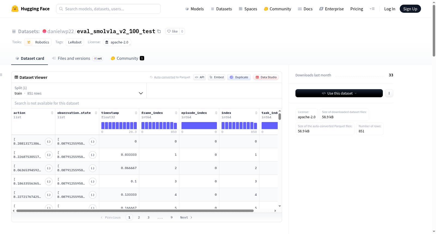Sort by the action column
The image size is (436, 234).
52,113
